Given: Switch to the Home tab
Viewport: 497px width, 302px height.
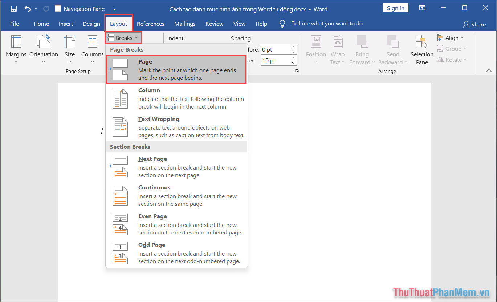Looking at the screenshot, I should 41,24.
